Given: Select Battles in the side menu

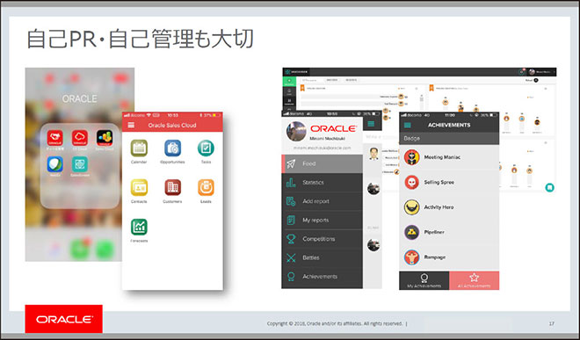Looking at the screenshot, I should (x=323, y=258).
